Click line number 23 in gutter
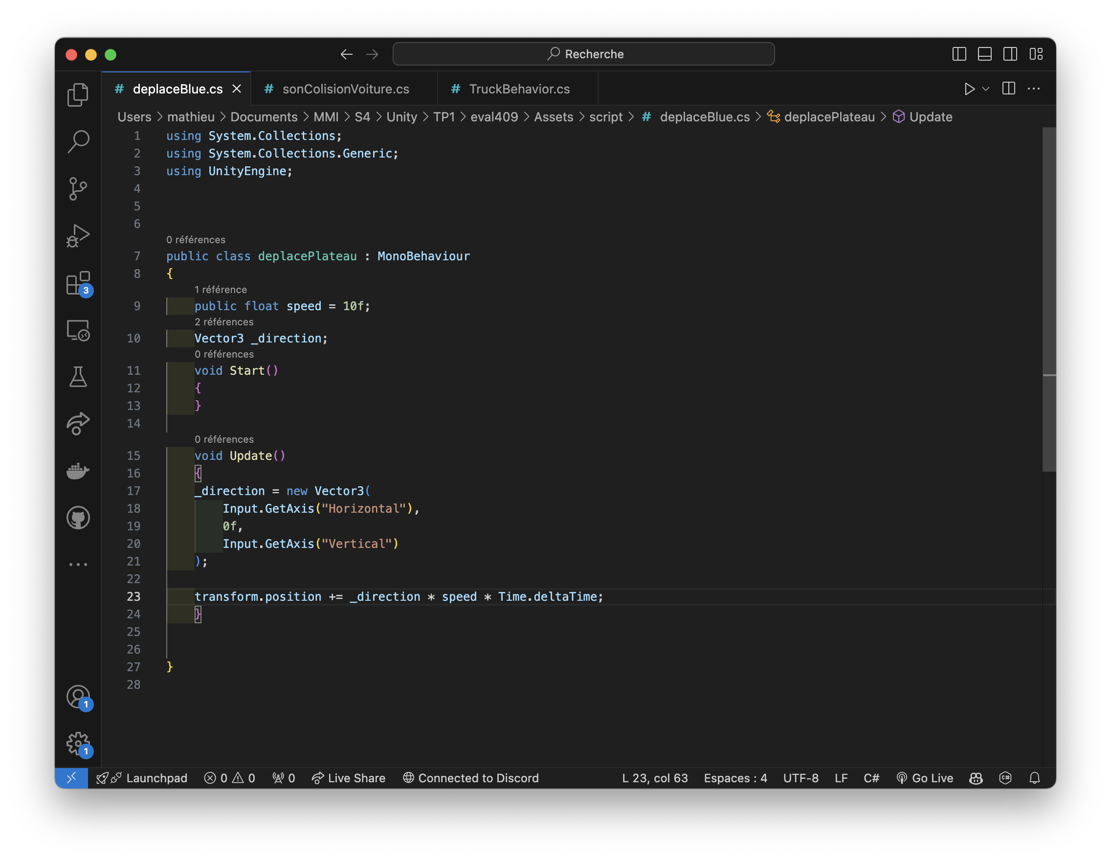Screen dimensions: 1111x861 133,597
